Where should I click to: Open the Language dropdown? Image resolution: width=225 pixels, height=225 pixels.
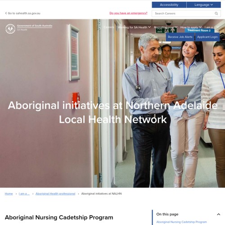point(204,5)
